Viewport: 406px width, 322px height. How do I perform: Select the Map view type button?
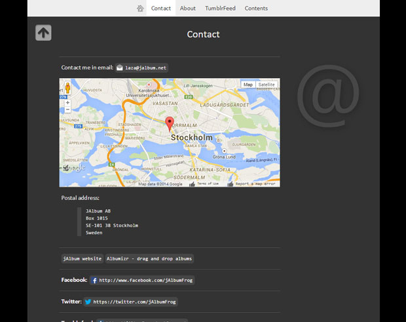[248, 85]
